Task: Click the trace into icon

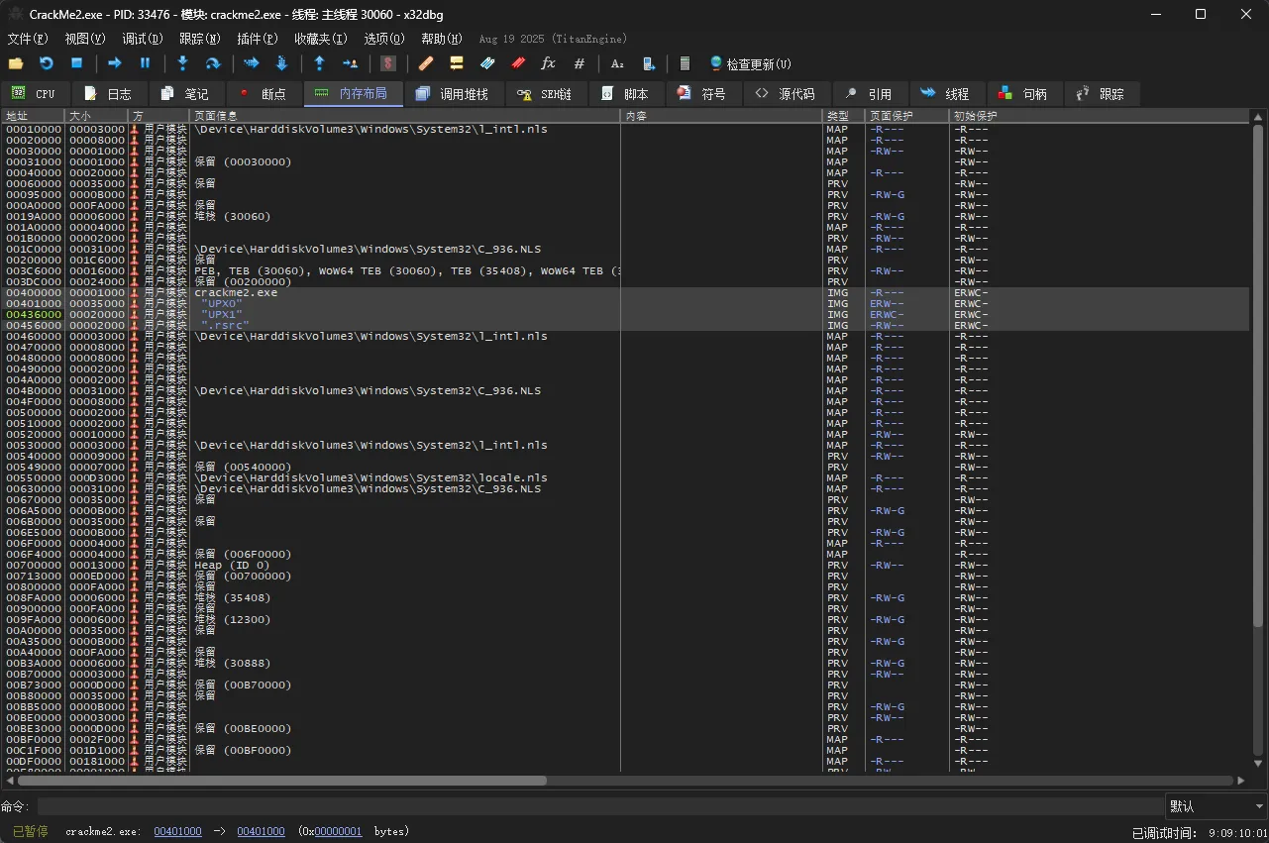Action: tap(251, 63)
